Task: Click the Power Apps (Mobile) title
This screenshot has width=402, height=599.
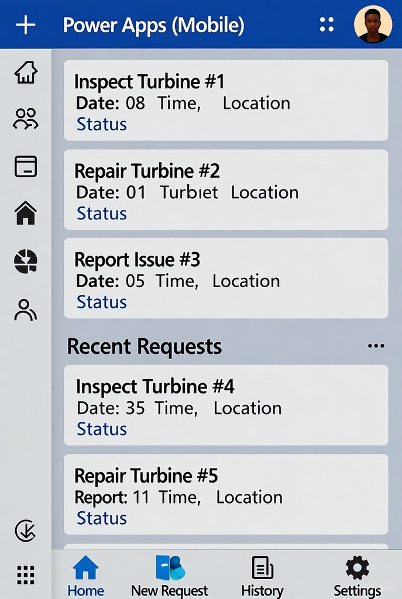Action: pyautogui.click(x=154, y=25)
